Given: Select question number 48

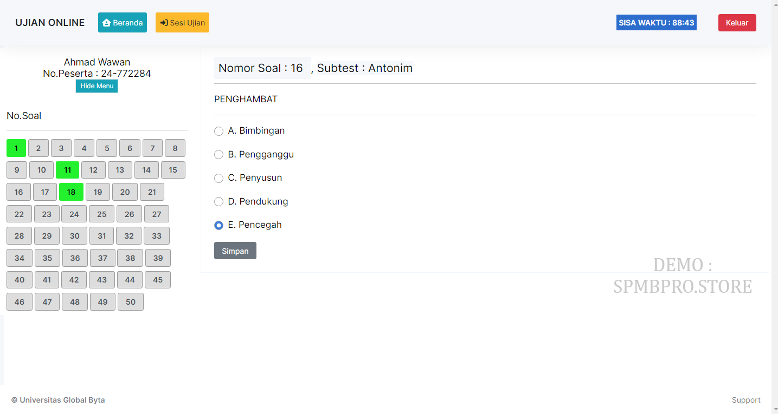Looking at the screenshot, I should (x=75, y=302).
